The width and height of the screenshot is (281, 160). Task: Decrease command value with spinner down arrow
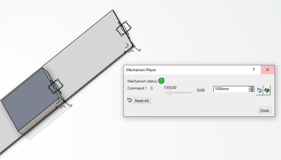[x=252, y=90]
